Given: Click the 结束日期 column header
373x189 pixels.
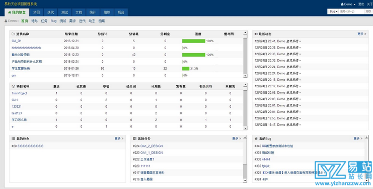Looking at the screenshot, I should pos(71,34).
